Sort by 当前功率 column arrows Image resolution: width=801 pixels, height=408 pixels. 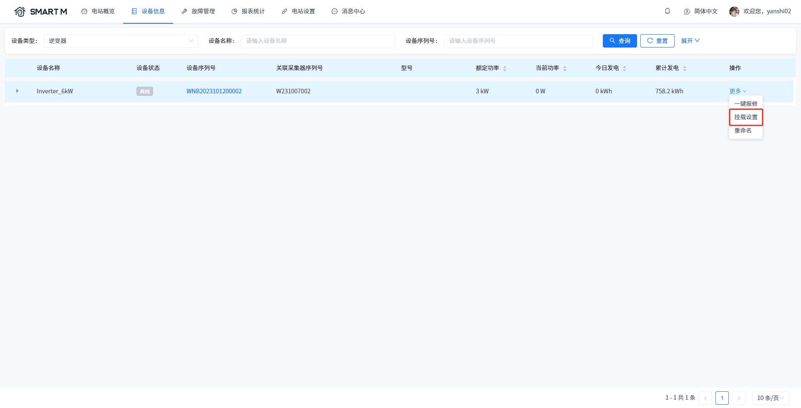click(x=565, y=68)
